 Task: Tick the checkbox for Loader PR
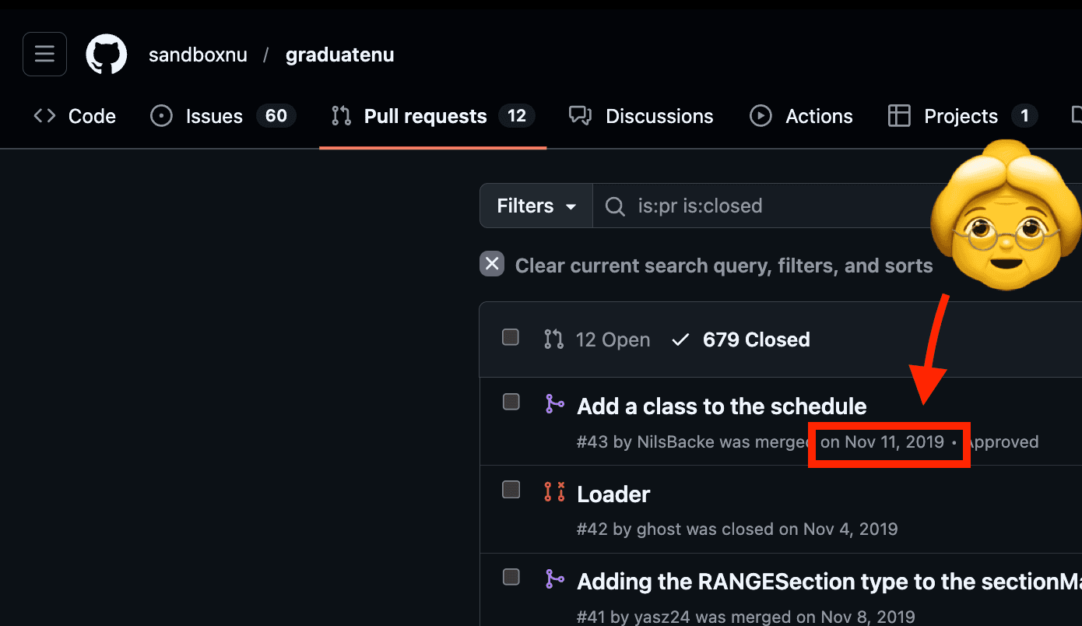511,490
